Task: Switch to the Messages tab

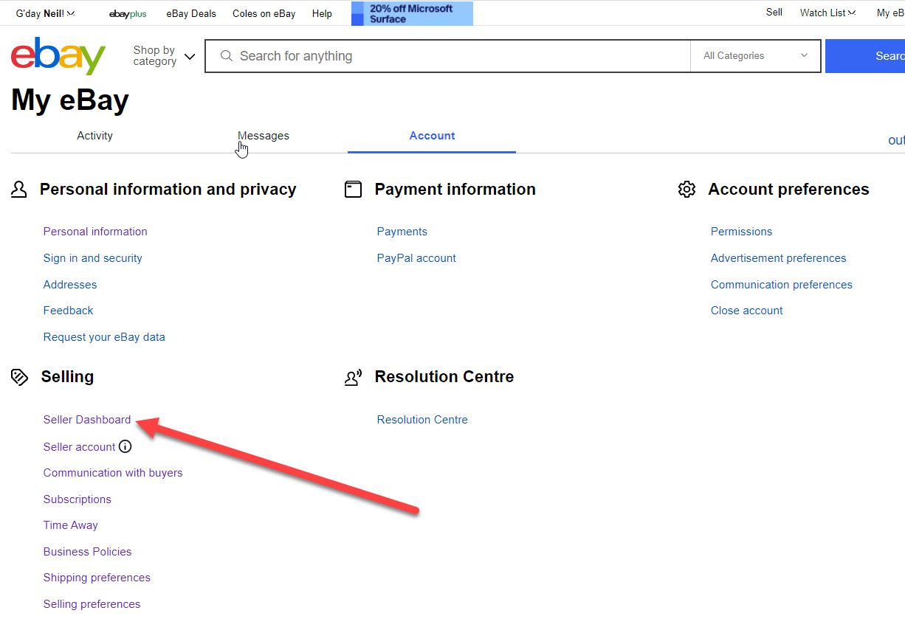Action: 264,136
